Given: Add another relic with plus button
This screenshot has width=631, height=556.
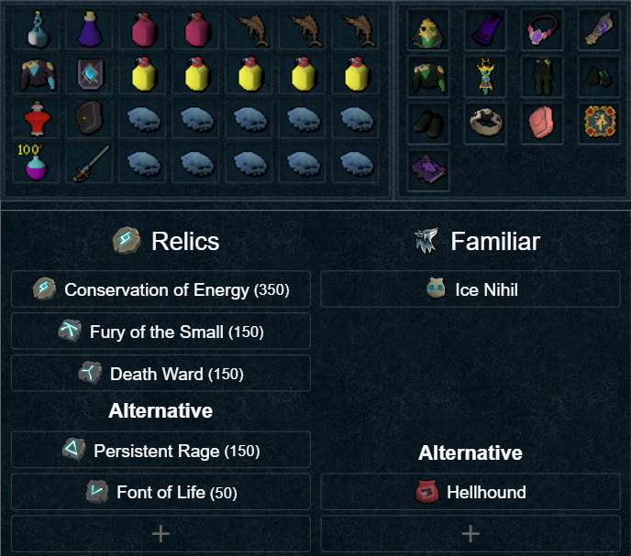Looking at the screenshot, I should pos(161,533).
